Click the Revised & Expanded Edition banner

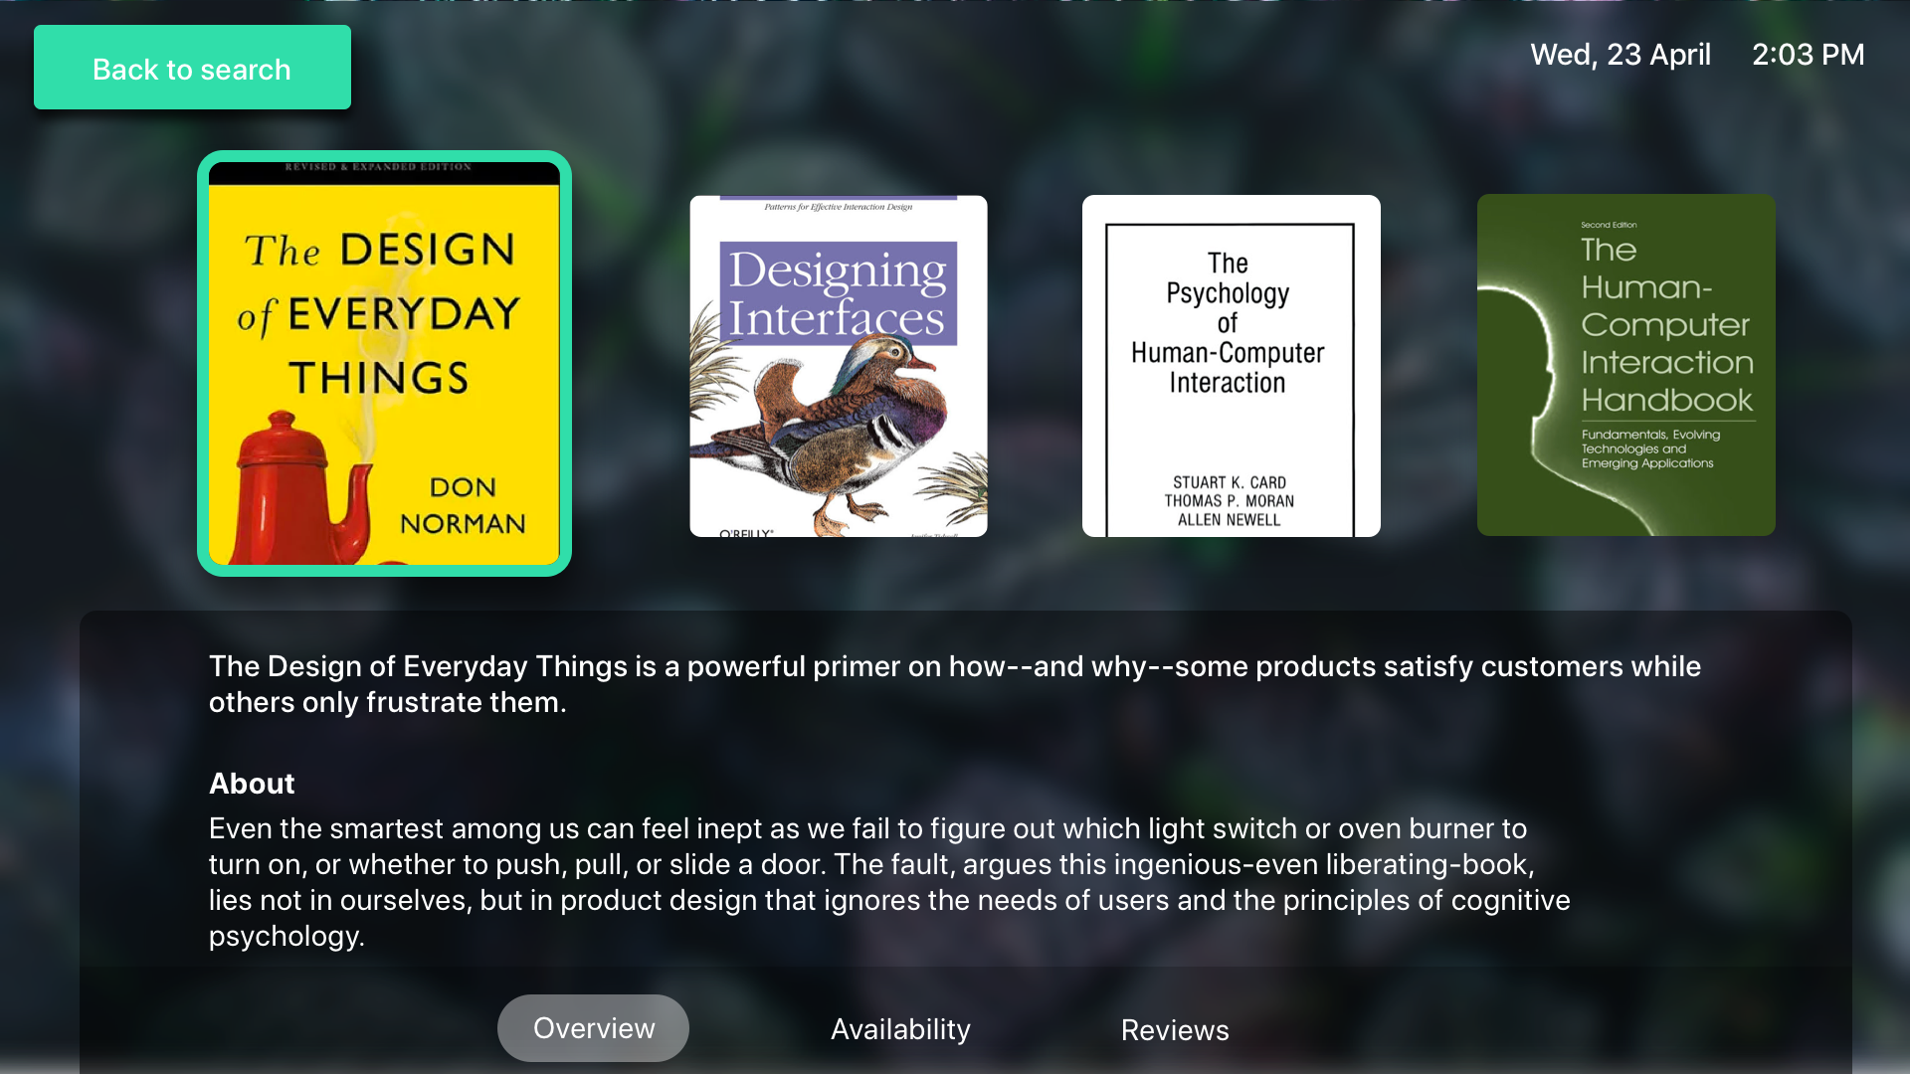tap(378, 167)
